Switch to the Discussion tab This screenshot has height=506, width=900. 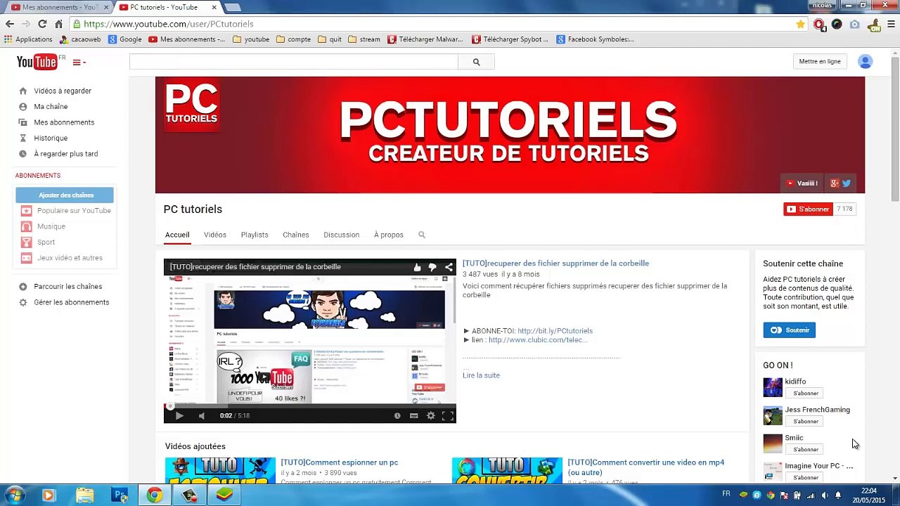(342, 235)
